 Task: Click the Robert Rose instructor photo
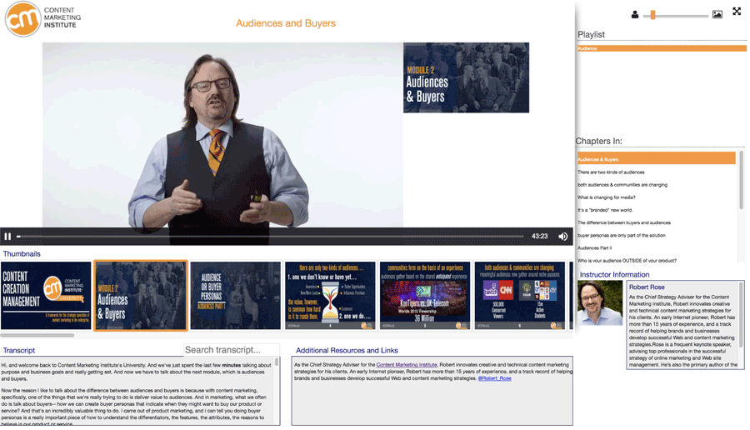pos(600,302)
